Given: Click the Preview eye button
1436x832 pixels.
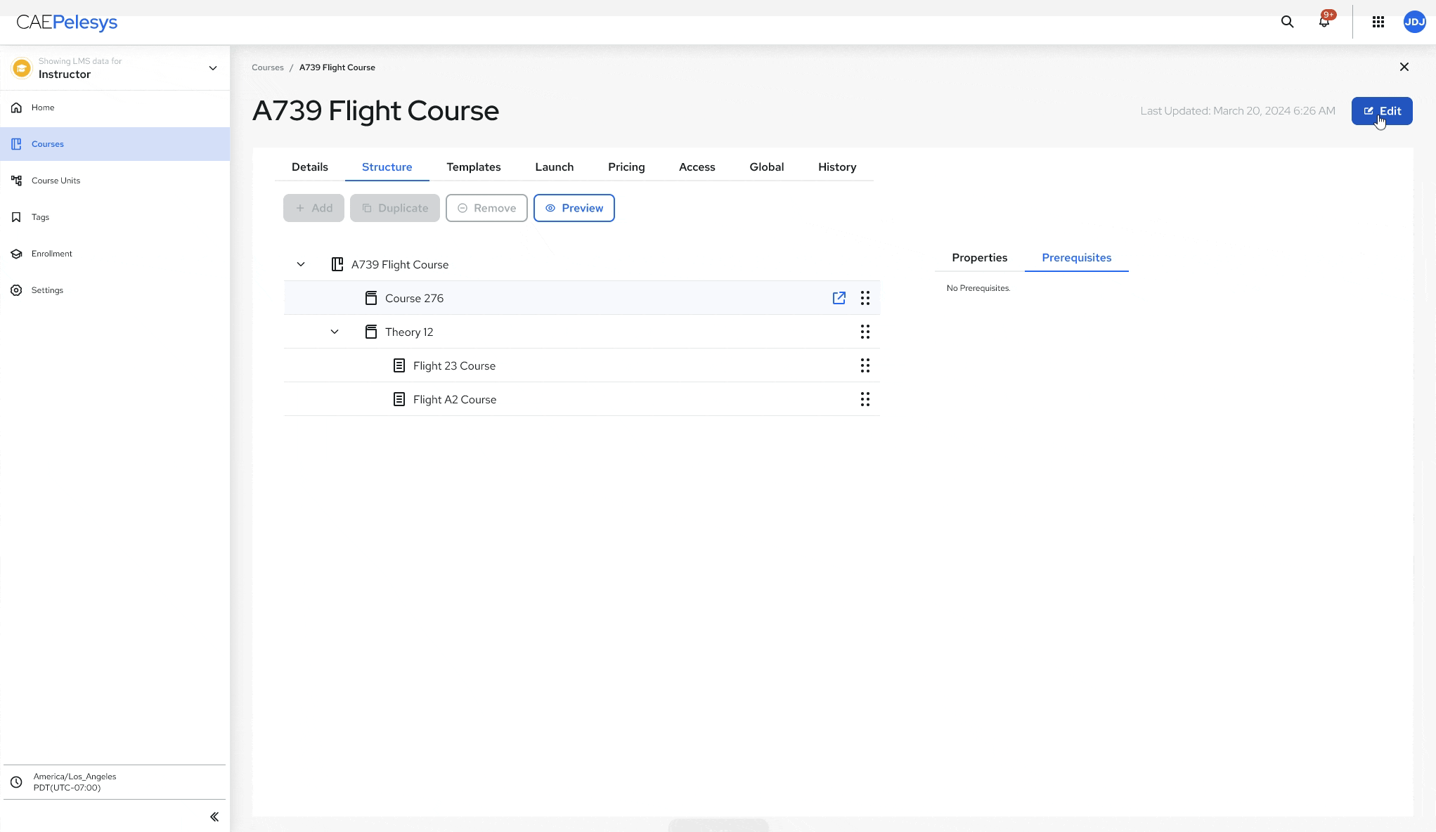Looking at the screenshot, I should pos(574,208).
